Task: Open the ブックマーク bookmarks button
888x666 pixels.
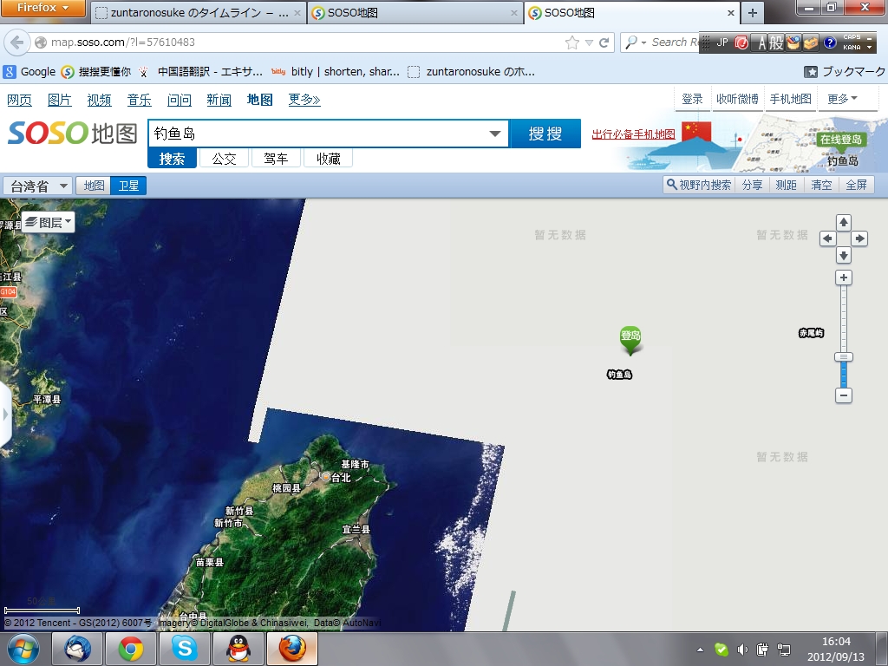Action: tap(845, 72)
